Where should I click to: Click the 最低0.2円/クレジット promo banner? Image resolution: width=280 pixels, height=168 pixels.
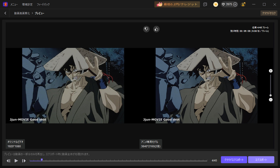pos(177,4)
